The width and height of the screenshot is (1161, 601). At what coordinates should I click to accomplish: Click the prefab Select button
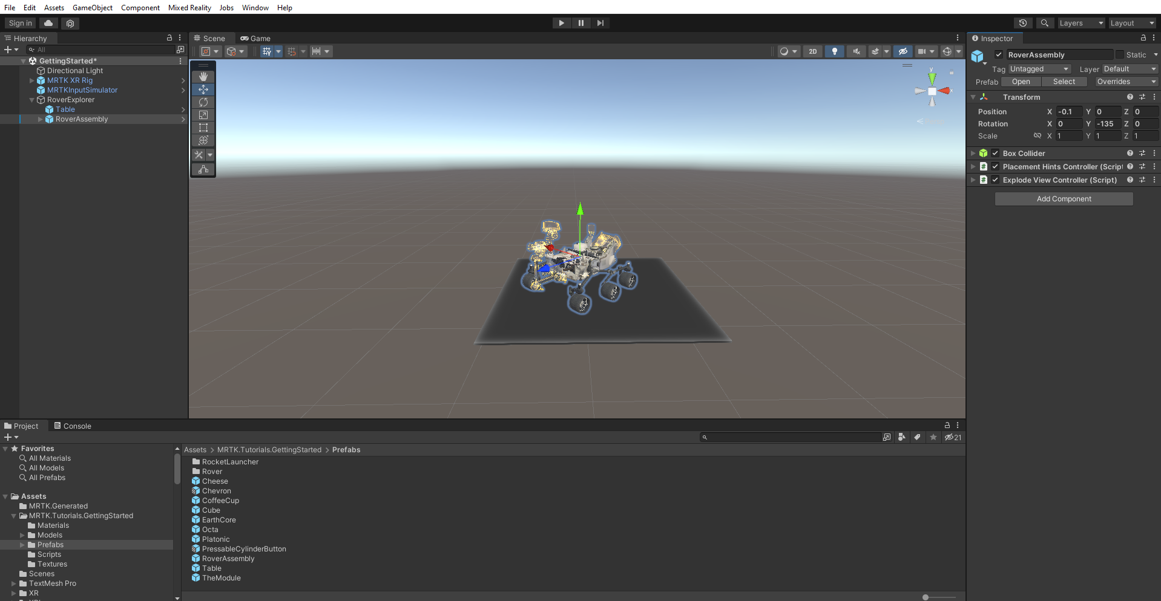click(x=1064, y=82)
